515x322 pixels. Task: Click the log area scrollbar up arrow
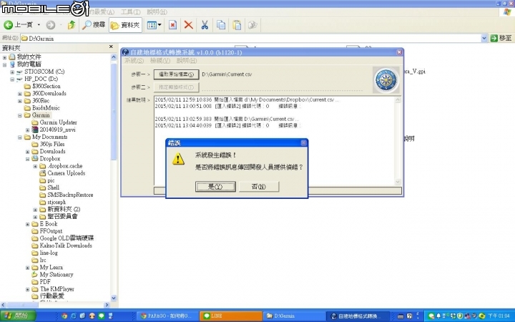398,100
